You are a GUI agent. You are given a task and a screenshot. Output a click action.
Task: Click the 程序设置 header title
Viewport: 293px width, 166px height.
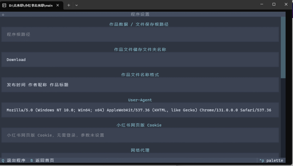point(140,14)
